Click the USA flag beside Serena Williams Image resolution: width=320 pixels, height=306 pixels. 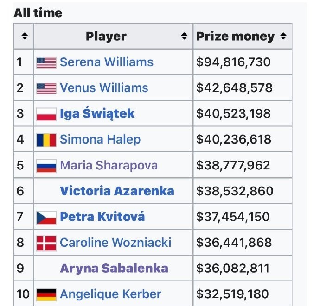point(46,62)
